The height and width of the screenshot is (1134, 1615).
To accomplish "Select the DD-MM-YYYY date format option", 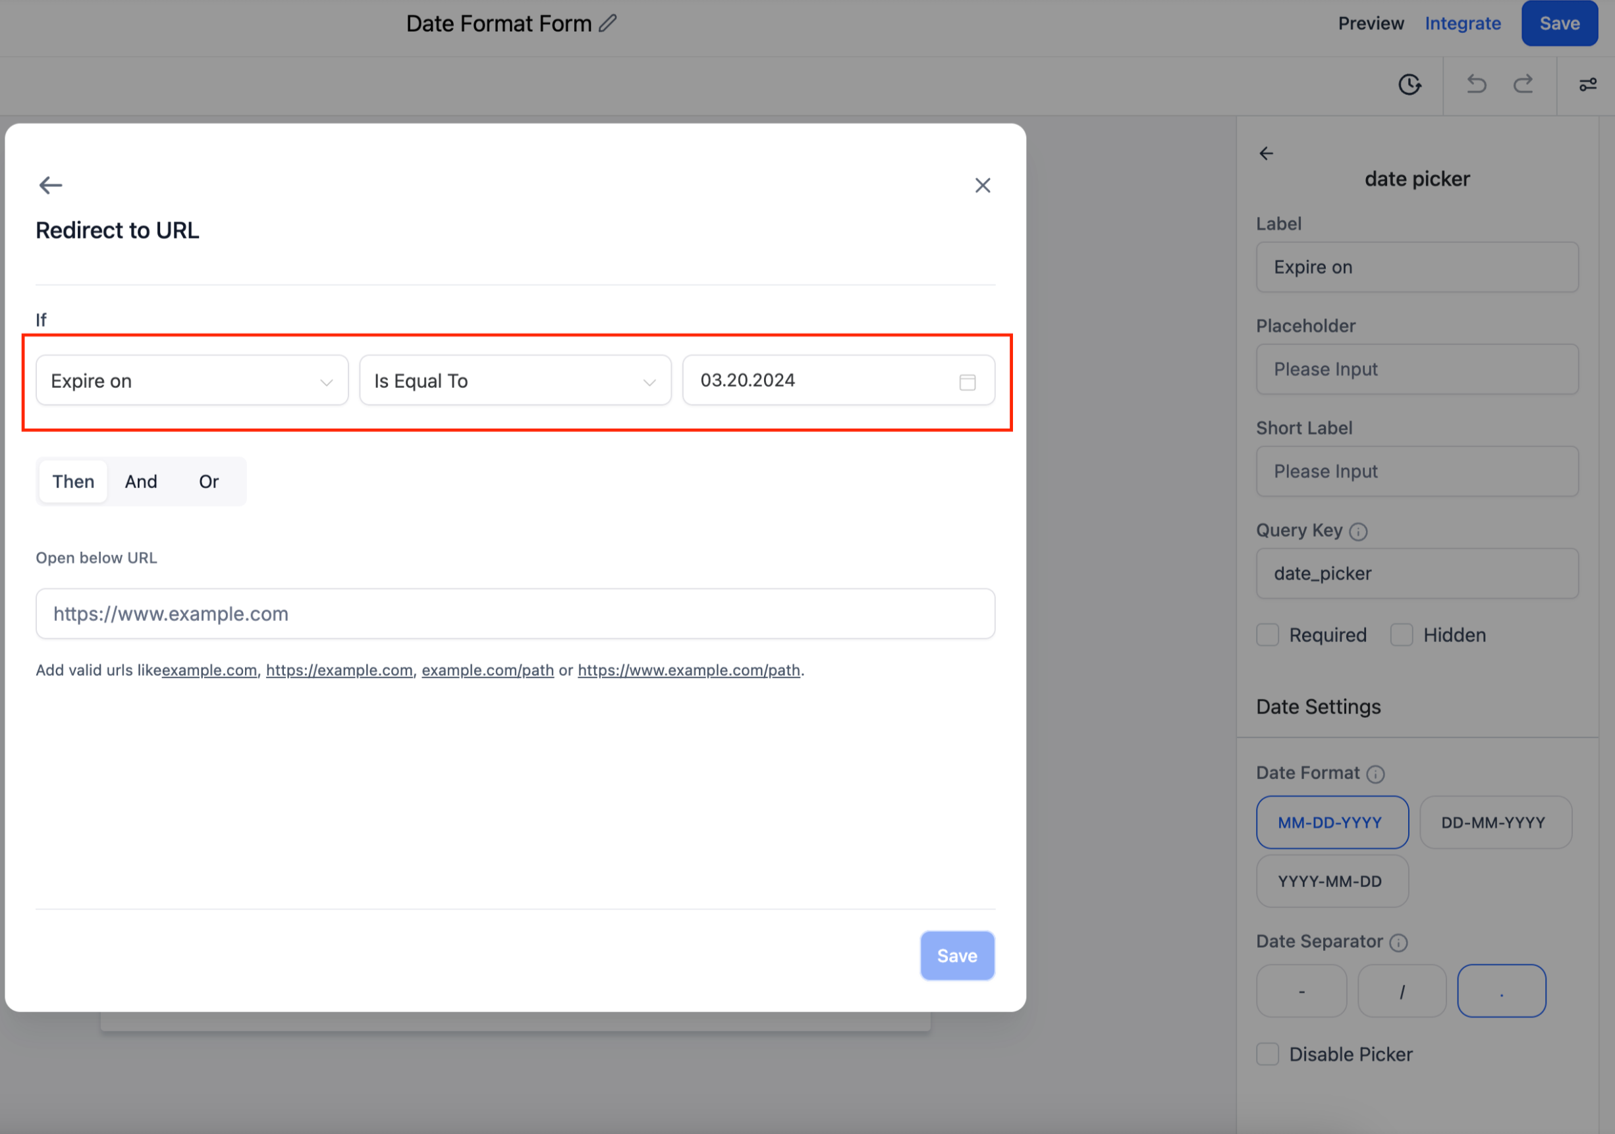I will pos(1494,823).
